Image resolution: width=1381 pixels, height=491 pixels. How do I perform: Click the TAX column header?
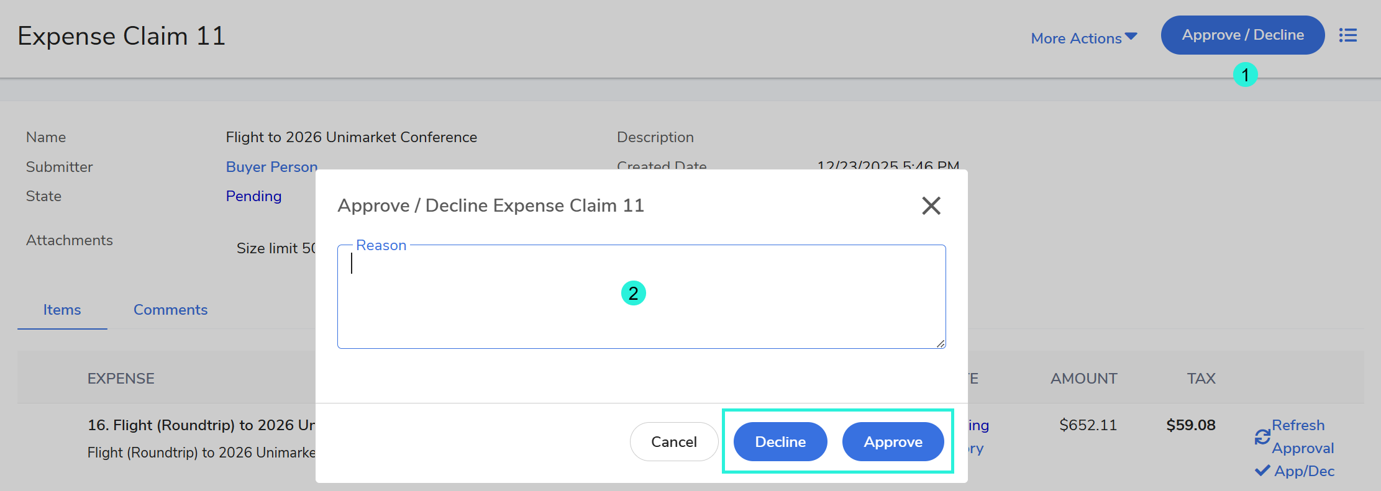click(1201, 379)
